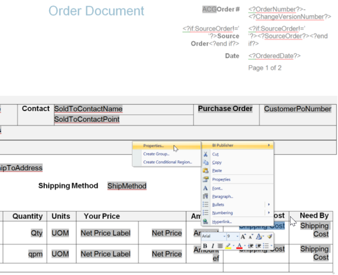Apply Italic from the mini toolbar
Screen dimensions: 338x275
click(213, 246)
